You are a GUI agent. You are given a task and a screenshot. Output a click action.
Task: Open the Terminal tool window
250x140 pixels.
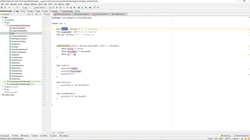[25, 136]
